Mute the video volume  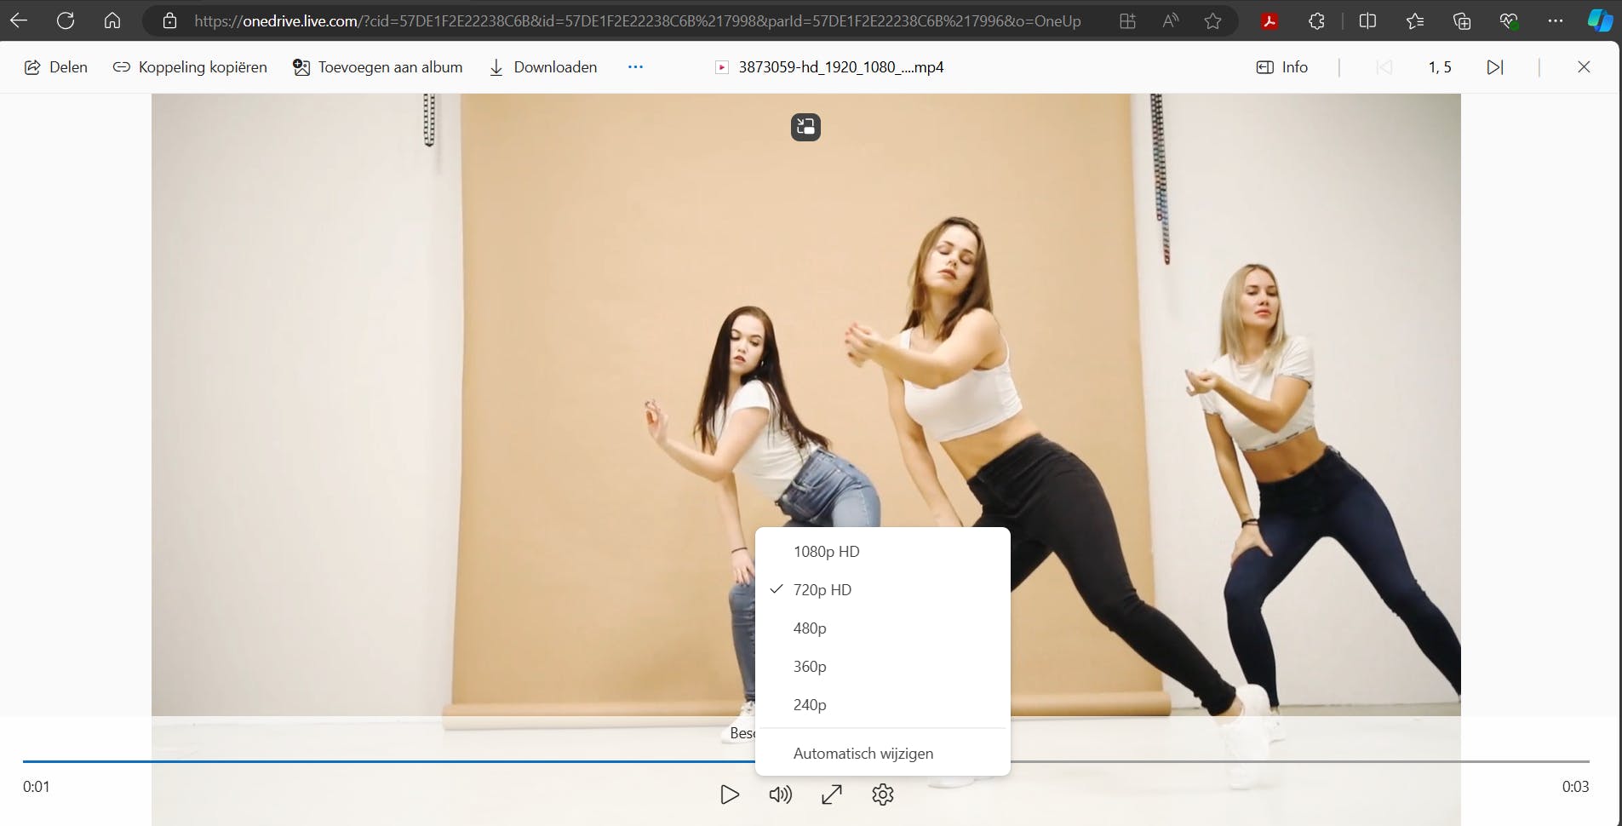[781, 794]
